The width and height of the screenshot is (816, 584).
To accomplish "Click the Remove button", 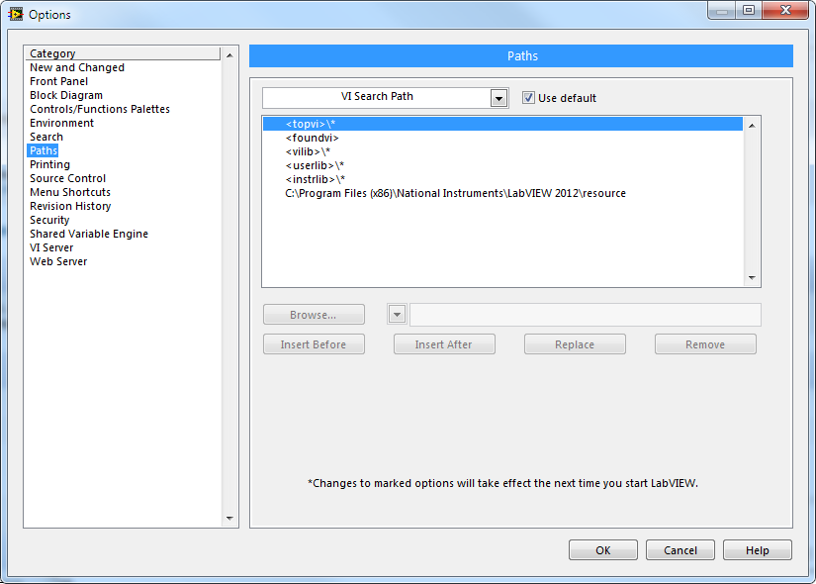I will [x=705, y=344].
